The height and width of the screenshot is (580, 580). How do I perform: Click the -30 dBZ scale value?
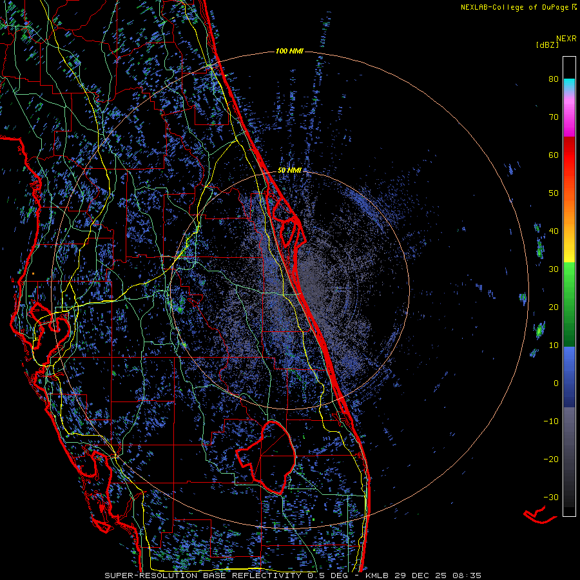click(551, 497)
